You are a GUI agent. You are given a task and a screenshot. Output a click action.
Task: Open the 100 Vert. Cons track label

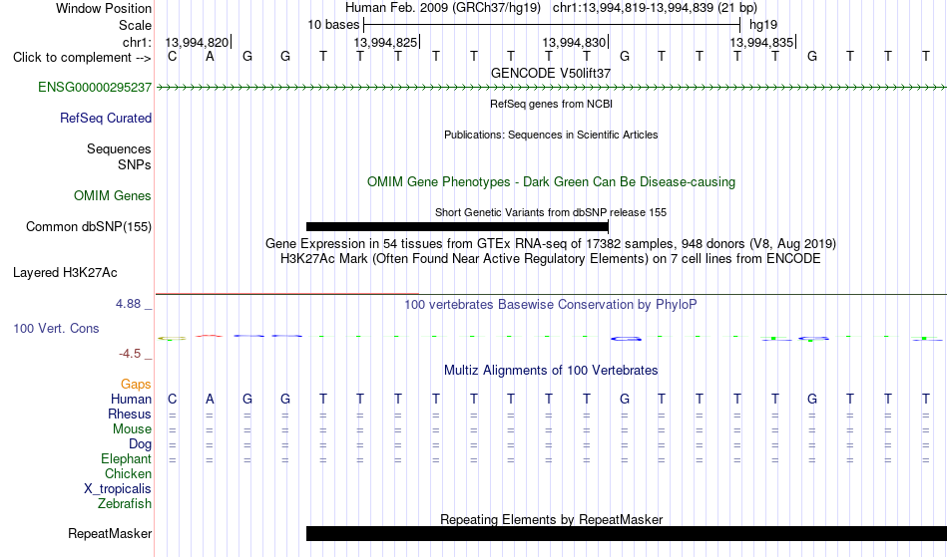point(56,329)
